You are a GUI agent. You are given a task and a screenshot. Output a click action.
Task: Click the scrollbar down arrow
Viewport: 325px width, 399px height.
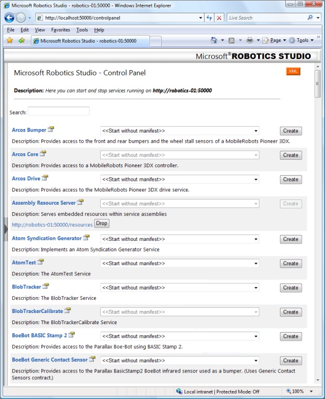[x=318, y=380]
